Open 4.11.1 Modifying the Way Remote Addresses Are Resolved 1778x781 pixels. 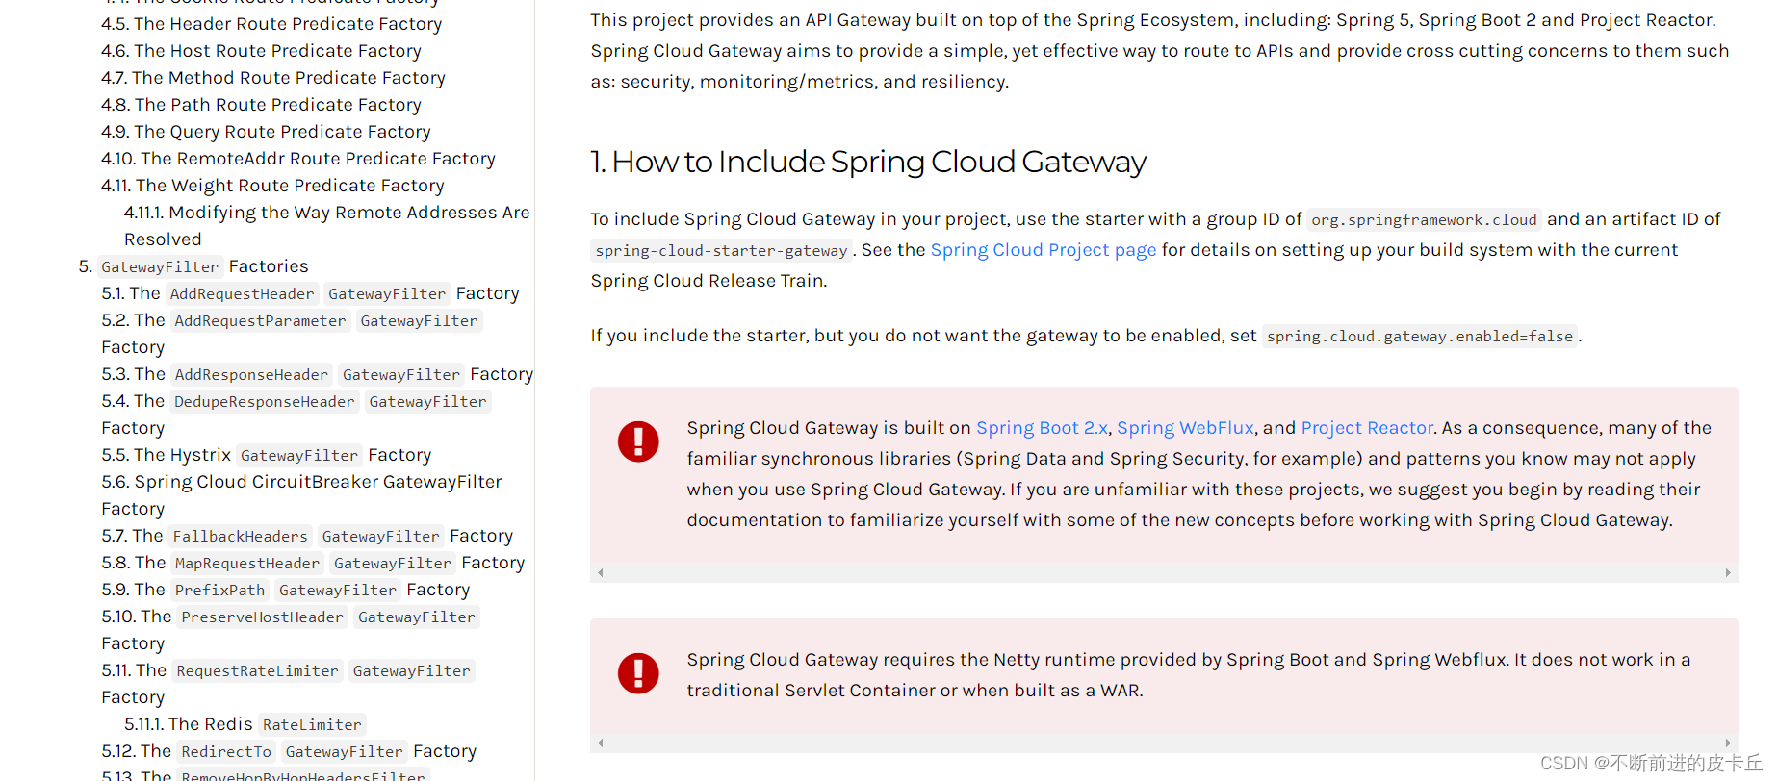click(x=326, y=226)
